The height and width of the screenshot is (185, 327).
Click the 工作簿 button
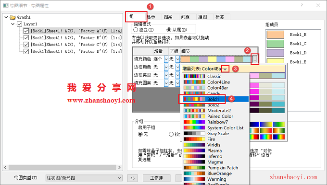(x=157, y=178)
